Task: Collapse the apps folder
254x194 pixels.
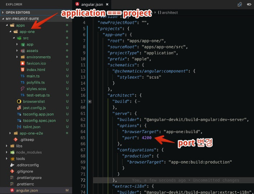Action: pos(7,25)
